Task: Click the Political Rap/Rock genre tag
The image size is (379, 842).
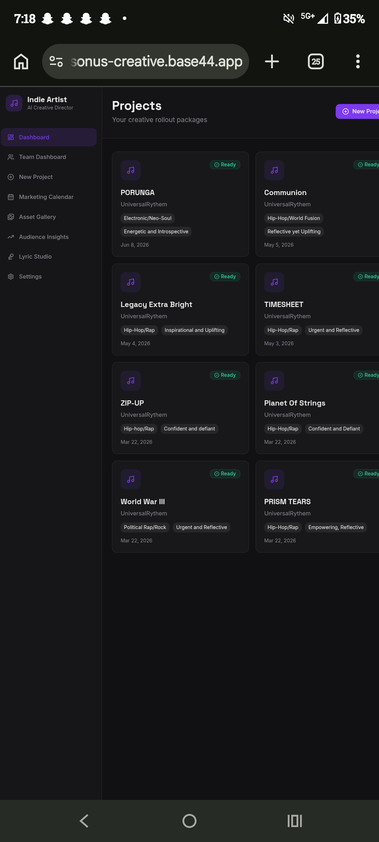Action: [x=145, y=527]
